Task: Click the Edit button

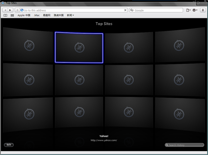Action: coord(9,145)
